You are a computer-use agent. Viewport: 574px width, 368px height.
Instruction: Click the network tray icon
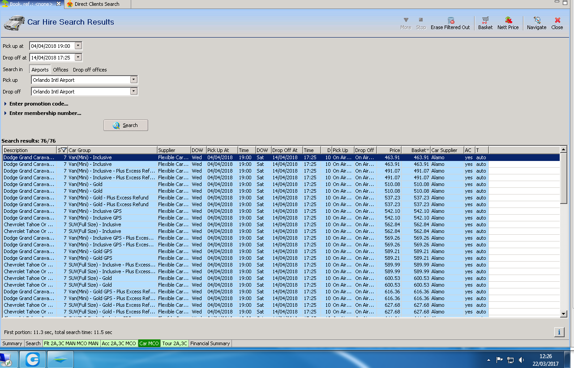[510, 360]
